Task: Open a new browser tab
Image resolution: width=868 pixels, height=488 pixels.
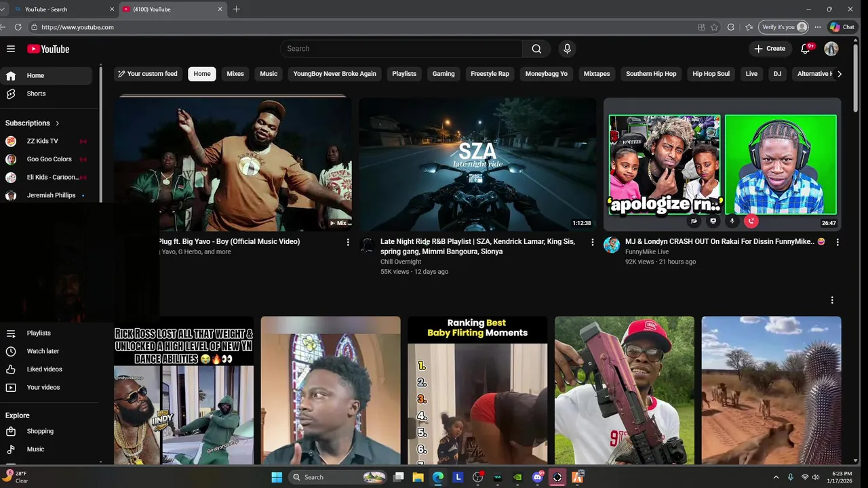Action: tap(236, 9)
